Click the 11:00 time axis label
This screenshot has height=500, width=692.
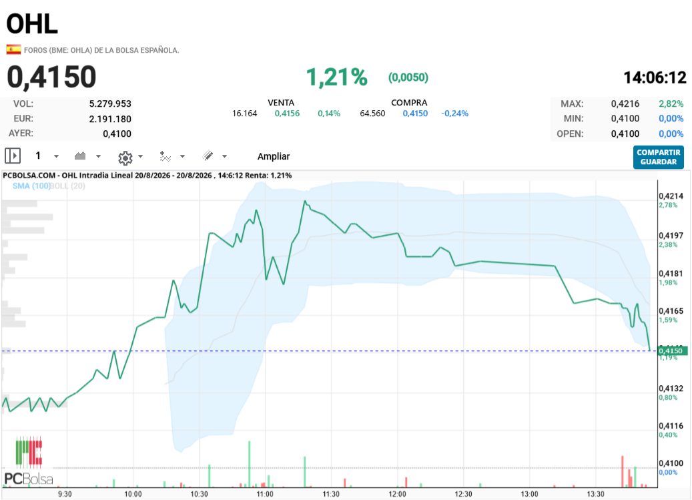[x=265, y=494]
